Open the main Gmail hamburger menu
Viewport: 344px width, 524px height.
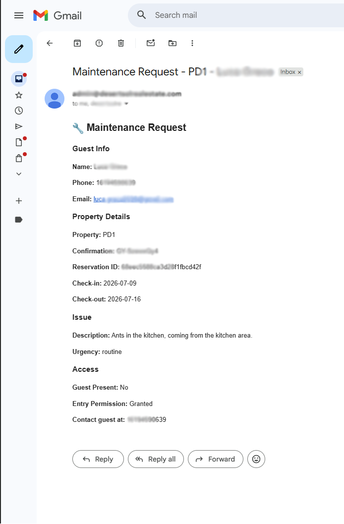[18, 15]
